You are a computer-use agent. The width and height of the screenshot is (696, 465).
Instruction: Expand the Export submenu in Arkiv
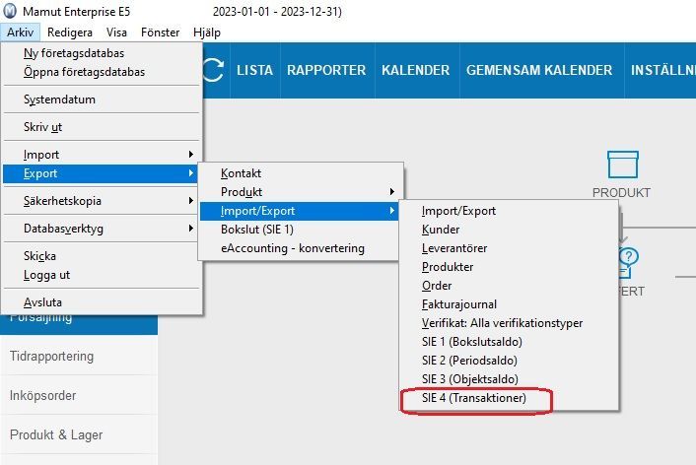100,173
